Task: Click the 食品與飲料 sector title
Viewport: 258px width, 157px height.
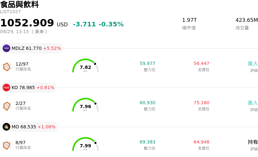Action: tap(19, 5)
